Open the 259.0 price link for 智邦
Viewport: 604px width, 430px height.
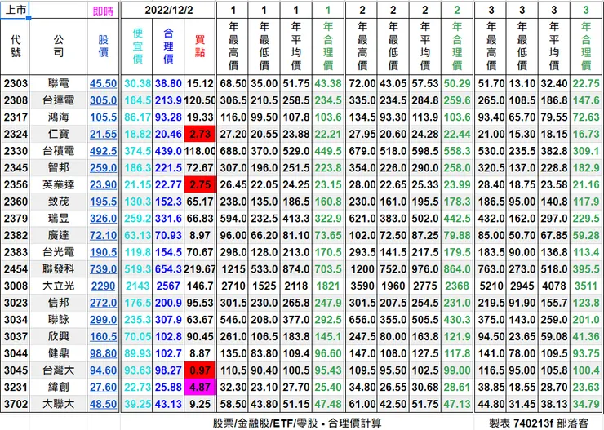[x=103, y=168]
